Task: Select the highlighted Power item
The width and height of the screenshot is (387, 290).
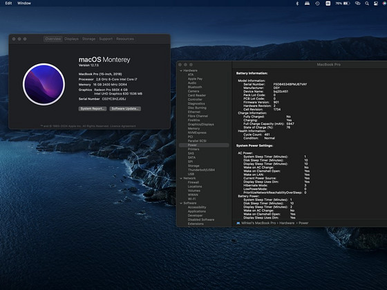Action: 204,145
